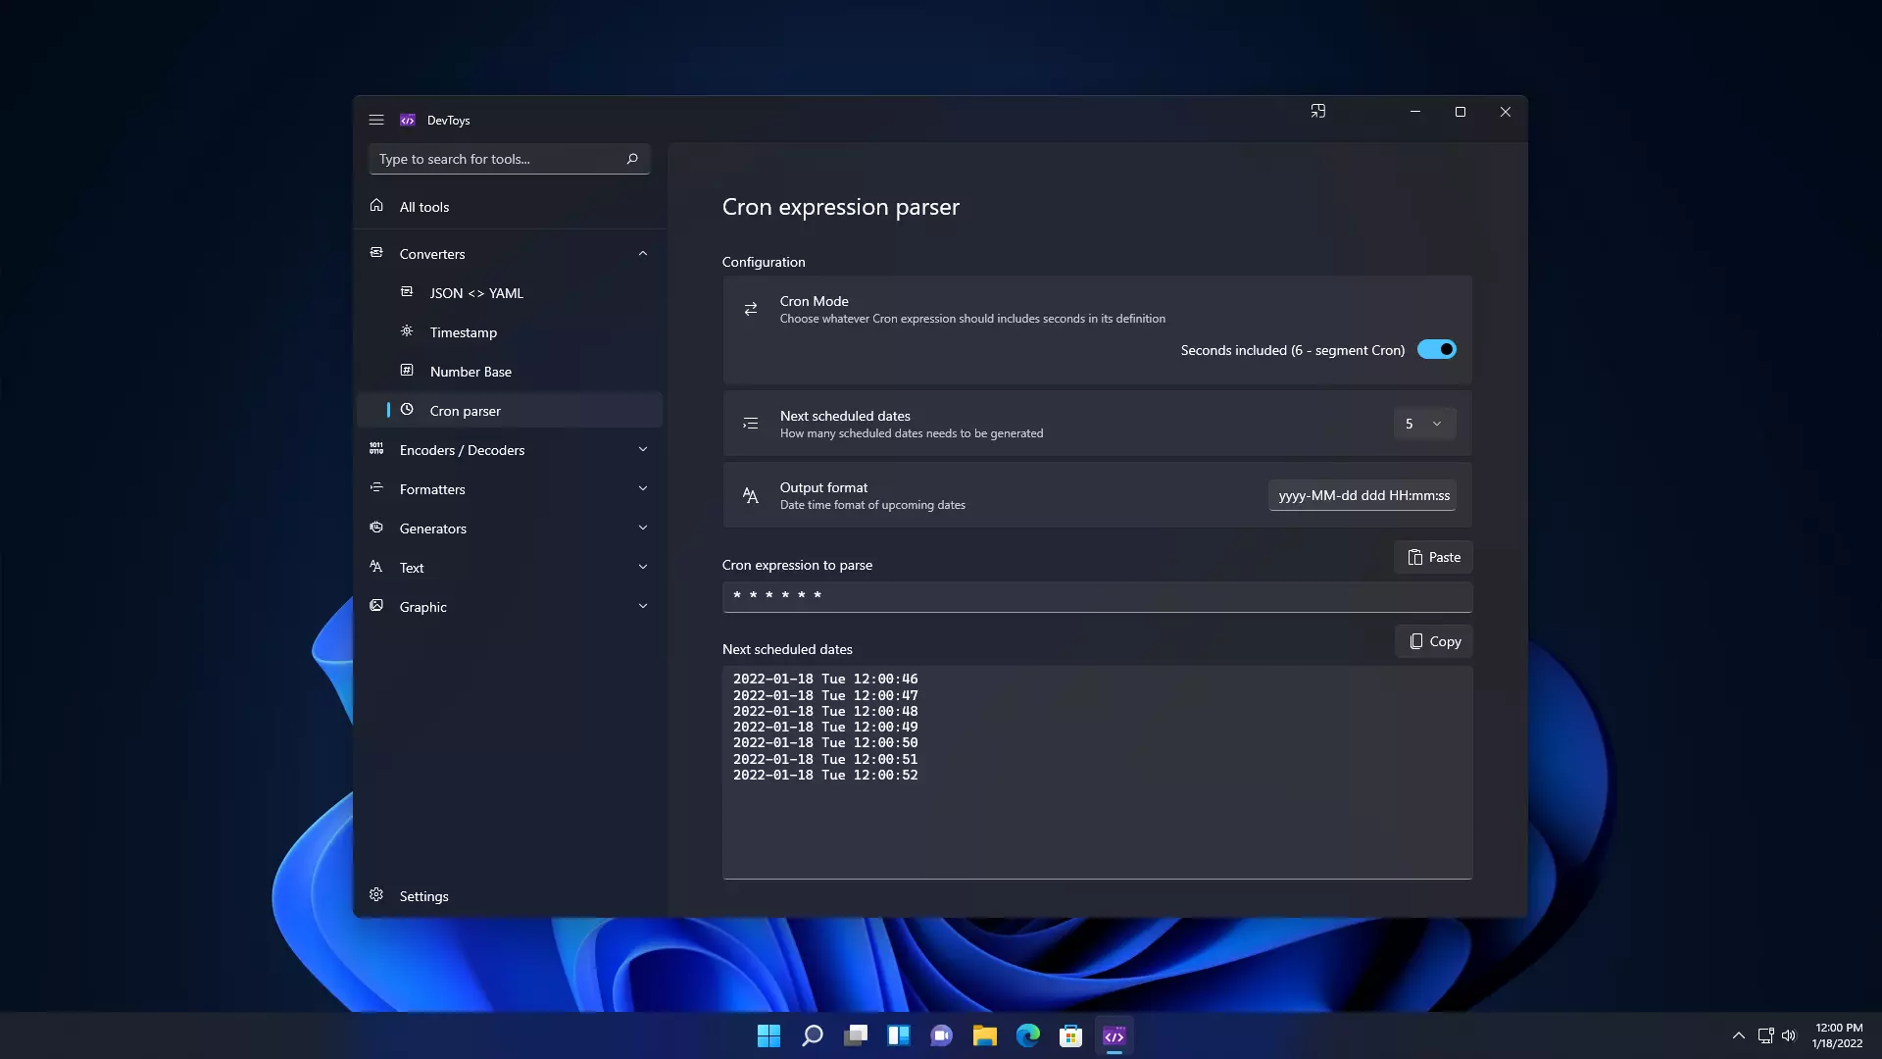Click the Graphic category icon
Image resolution: width=1882 pixels, height=1059 pixels.
point(376,606)
